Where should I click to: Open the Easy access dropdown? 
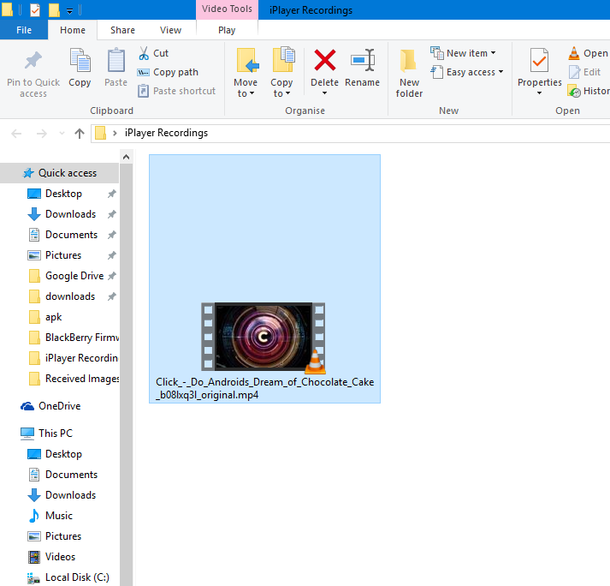pyautogui.click(x=467, y=72)
